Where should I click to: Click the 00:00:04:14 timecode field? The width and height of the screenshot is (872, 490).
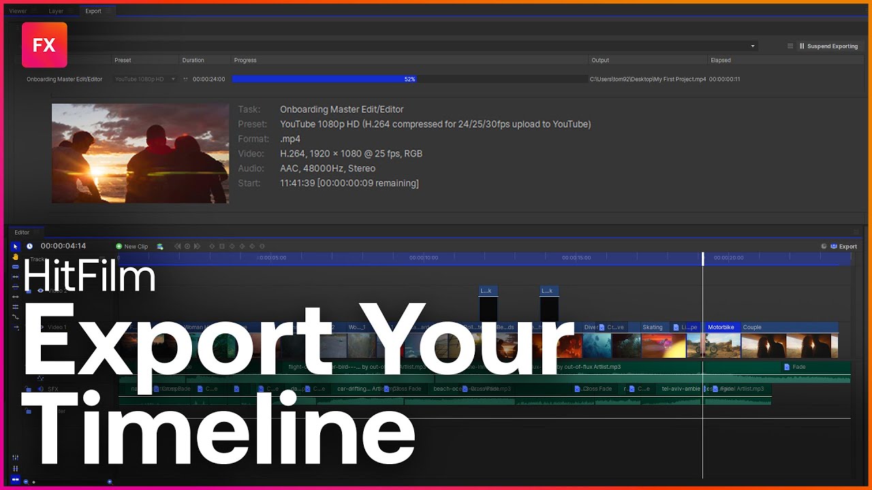pyautogui.click(x=63, y=246)
